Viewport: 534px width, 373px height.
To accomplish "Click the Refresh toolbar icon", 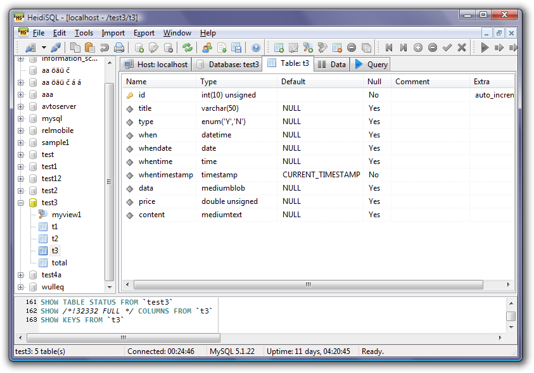I will (x=187, y=47).
